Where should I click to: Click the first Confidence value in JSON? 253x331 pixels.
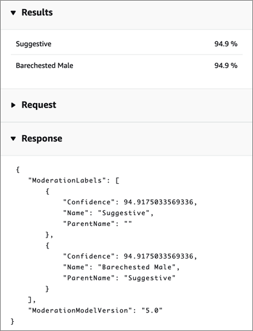coord(158,202)
